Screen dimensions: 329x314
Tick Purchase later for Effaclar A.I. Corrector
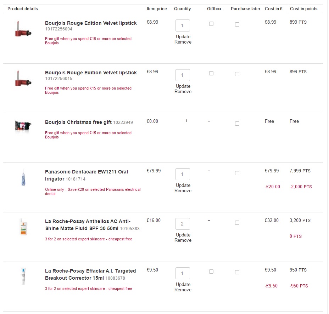(x=237, y=272)
